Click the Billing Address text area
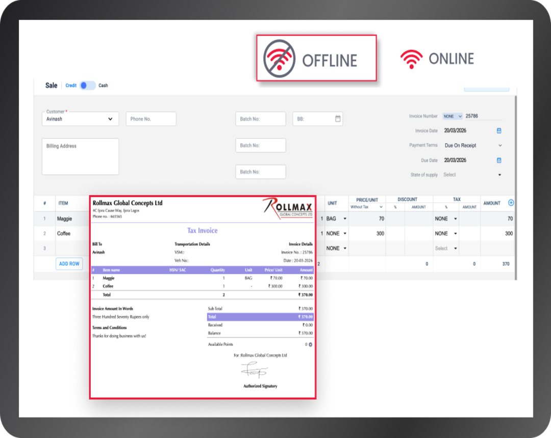Viewport: 551px width, 438px height. 80,156
